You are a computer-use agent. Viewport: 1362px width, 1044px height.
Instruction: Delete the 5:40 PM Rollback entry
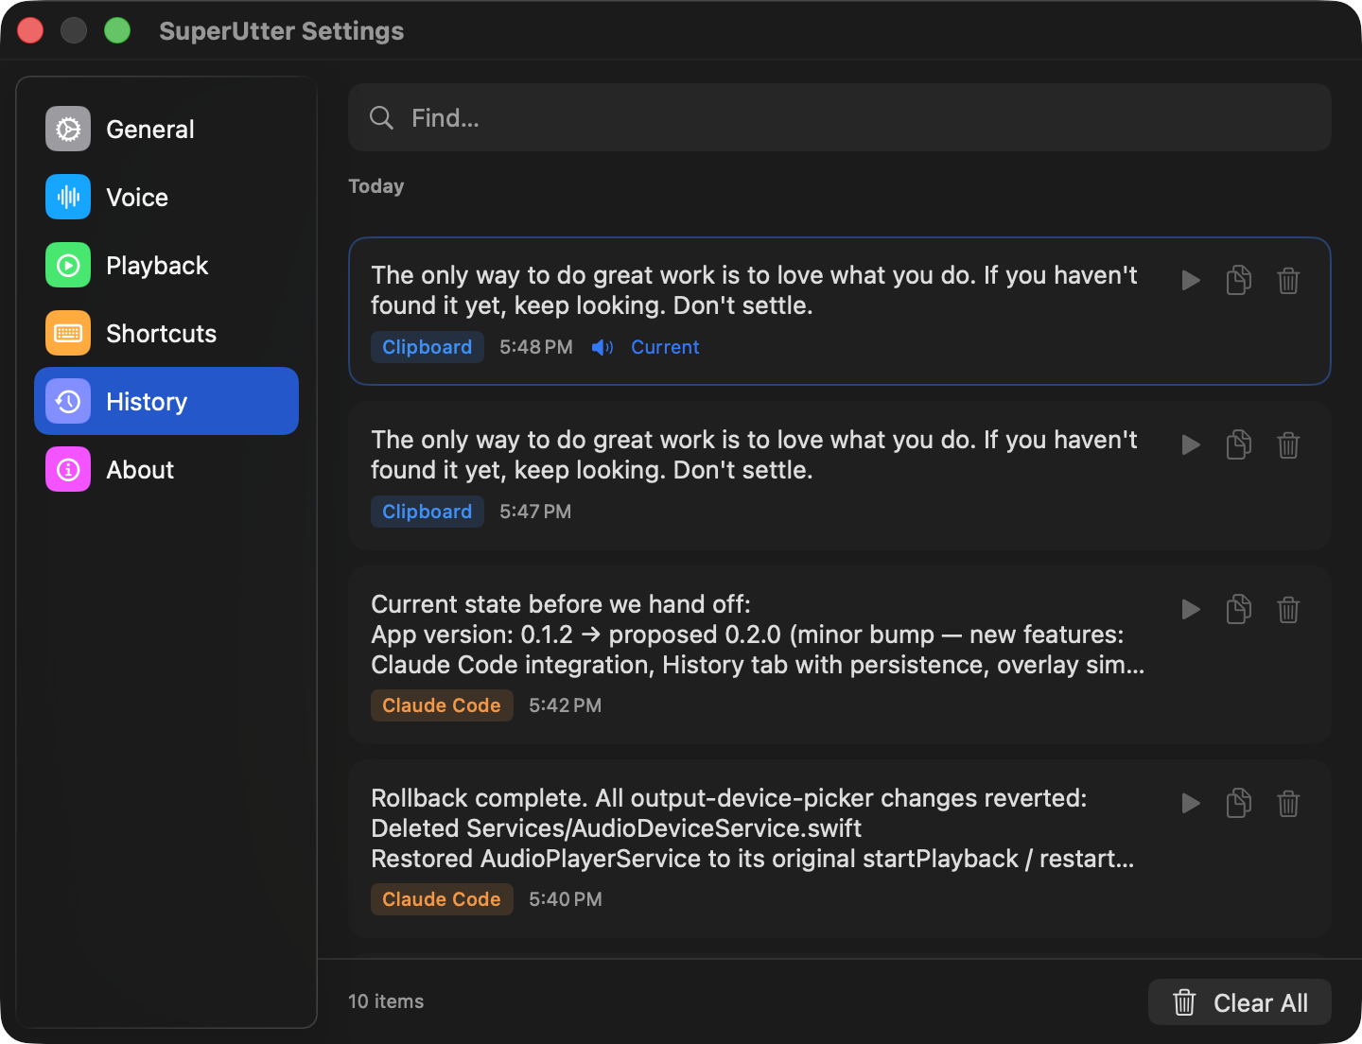pos(1288,804)
